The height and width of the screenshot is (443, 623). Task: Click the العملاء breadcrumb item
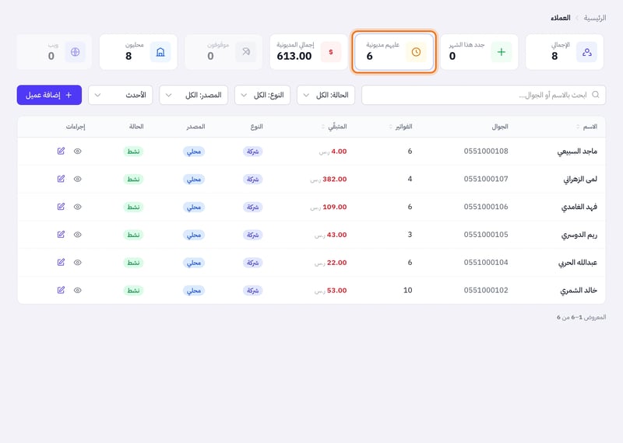coord(560,18)
